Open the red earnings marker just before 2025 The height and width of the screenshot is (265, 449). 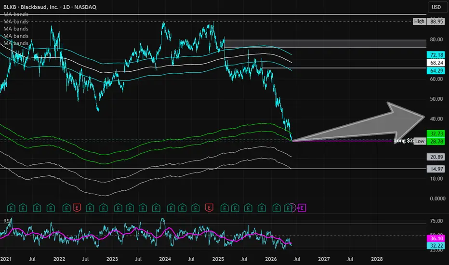209,208
